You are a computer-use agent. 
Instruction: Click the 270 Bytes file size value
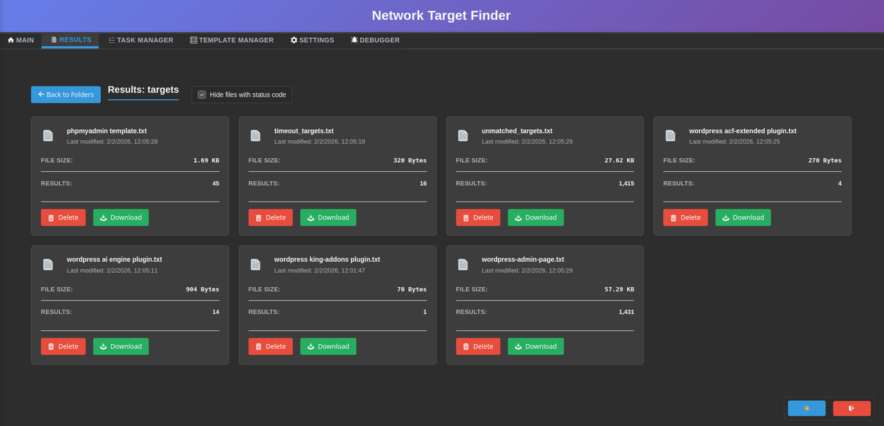(x=825, y=160)
